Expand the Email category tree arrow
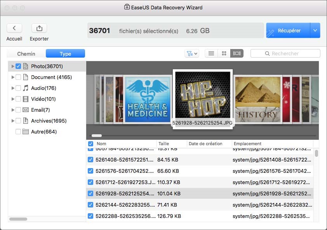This screenshot has height=230, width=327. click(13, 110)
